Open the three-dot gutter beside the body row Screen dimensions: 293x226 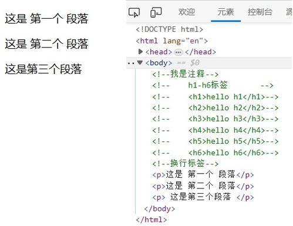[x=131, y=63]
